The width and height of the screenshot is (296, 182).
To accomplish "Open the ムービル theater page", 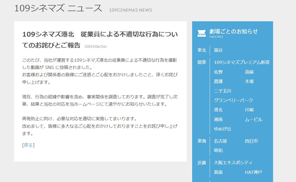I will click(x=253, y=119).
